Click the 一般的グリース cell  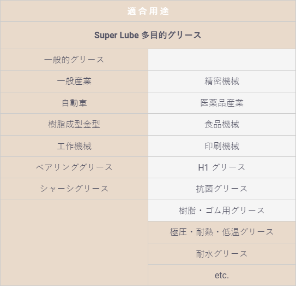(x=74, y=60)
